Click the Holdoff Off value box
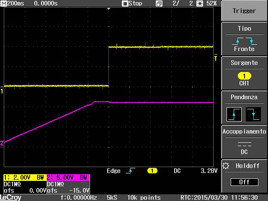The width and height of the screenshot is (268, 201). [245, 182]
